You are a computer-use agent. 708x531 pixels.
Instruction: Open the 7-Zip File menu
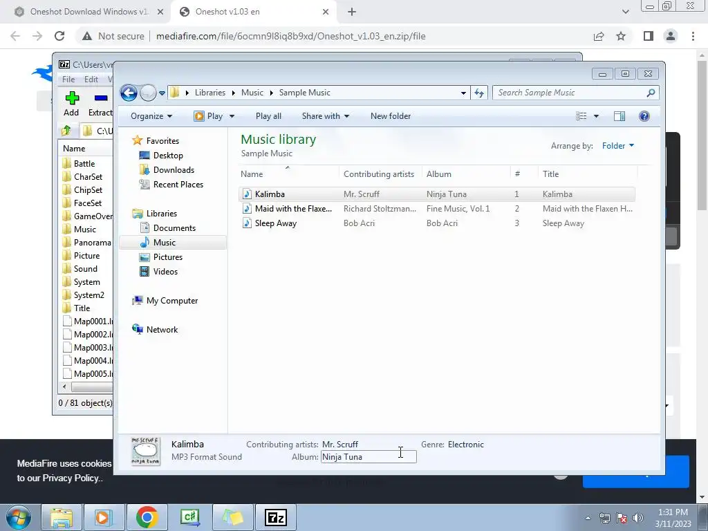pyautogui.click(x=68, y=80)
